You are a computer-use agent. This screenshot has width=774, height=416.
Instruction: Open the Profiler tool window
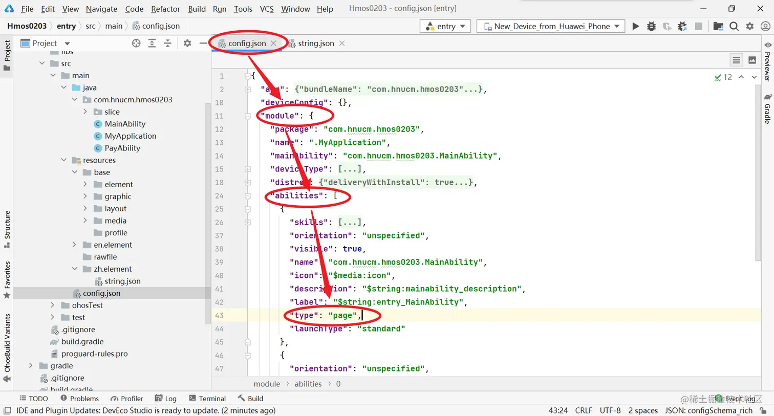pos(126,399)
